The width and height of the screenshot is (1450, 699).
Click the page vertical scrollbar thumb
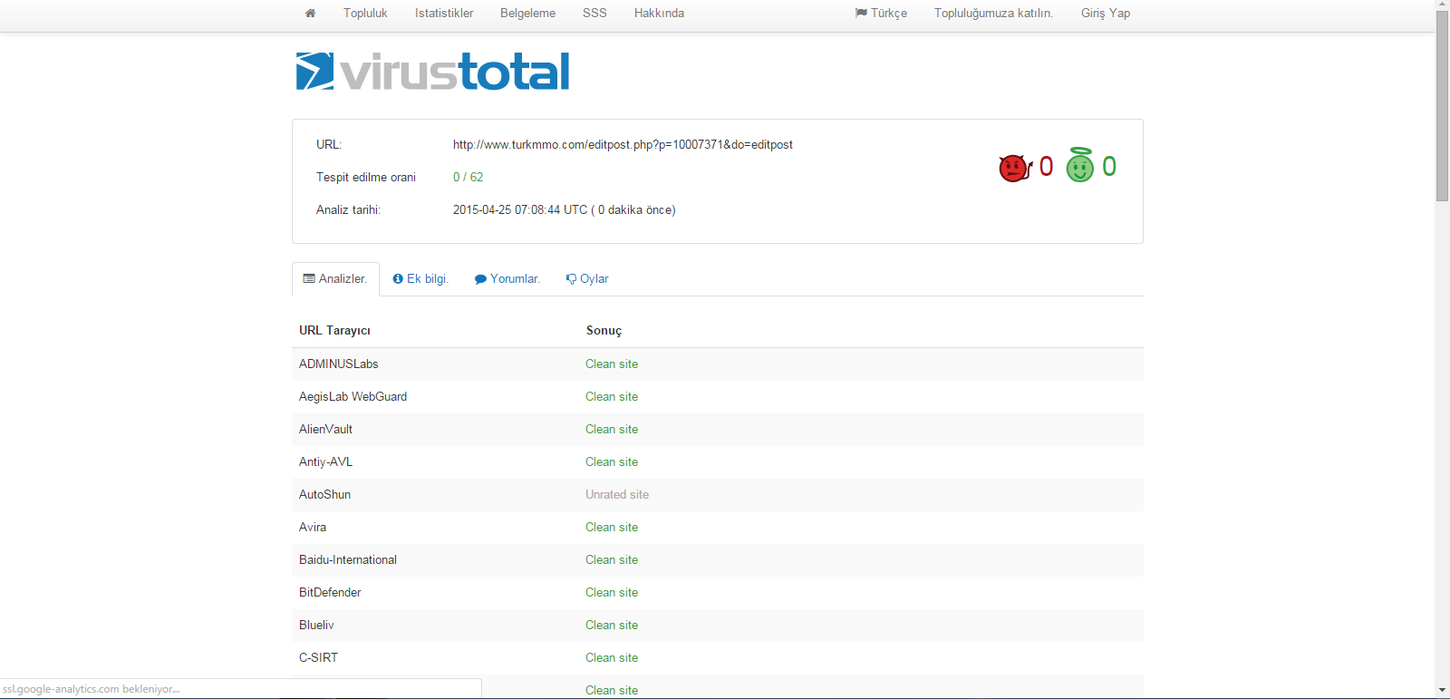click(1443, 106)
